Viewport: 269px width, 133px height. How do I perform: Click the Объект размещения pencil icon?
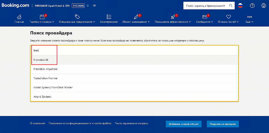(x=136, y=17)
